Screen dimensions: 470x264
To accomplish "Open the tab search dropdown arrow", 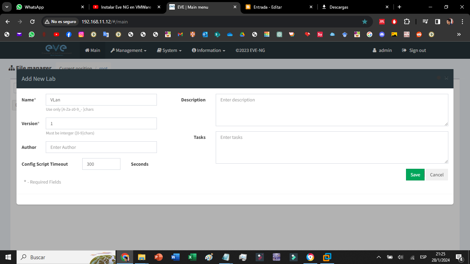I will (7, 7).
